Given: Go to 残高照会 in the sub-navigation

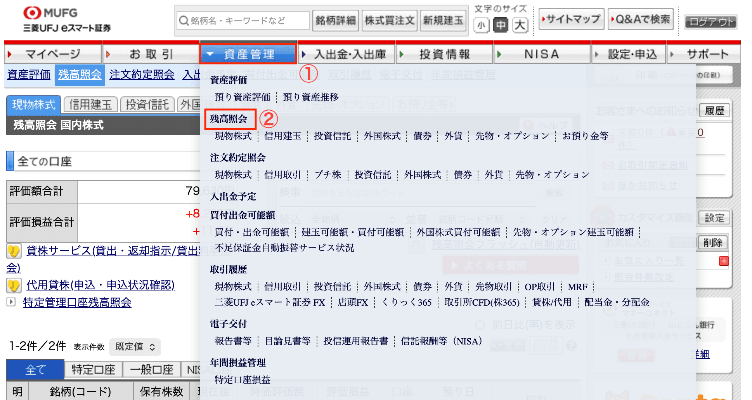Looking at the screenshot, I should pos(80,75).
